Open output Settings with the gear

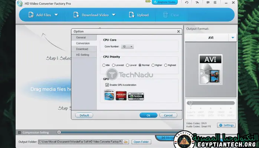tap(226, 125)
